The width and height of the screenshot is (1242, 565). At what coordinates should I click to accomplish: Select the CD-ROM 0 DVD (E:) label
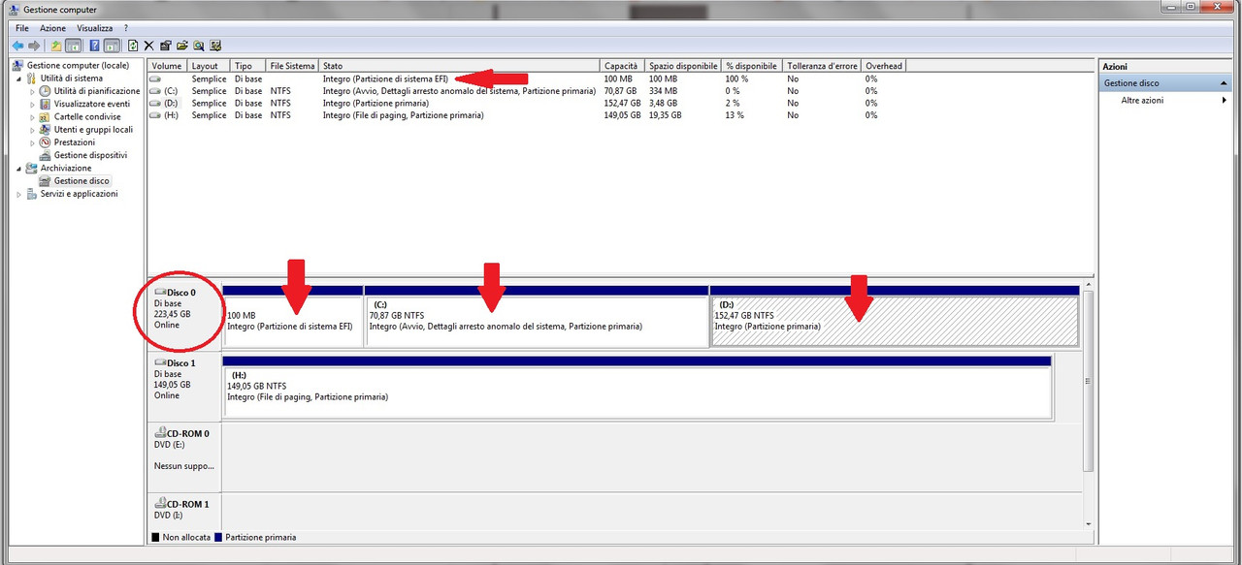click(x=184, y=455)
